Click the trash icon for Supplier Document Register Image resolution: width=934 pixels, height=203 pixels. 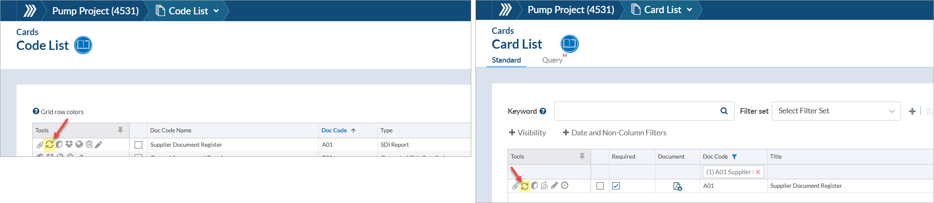point(89,144)
